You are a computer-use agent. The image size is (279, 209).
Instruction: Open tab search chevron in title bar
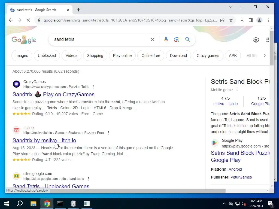pyautogui.click(x=230, y=7)
